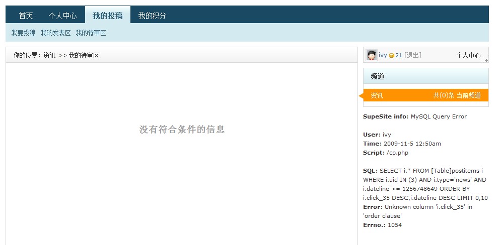This screenshot has height=245, width=503.
Task: Go to 我的发表区 submenu link
Action: [x=55, y=33]
